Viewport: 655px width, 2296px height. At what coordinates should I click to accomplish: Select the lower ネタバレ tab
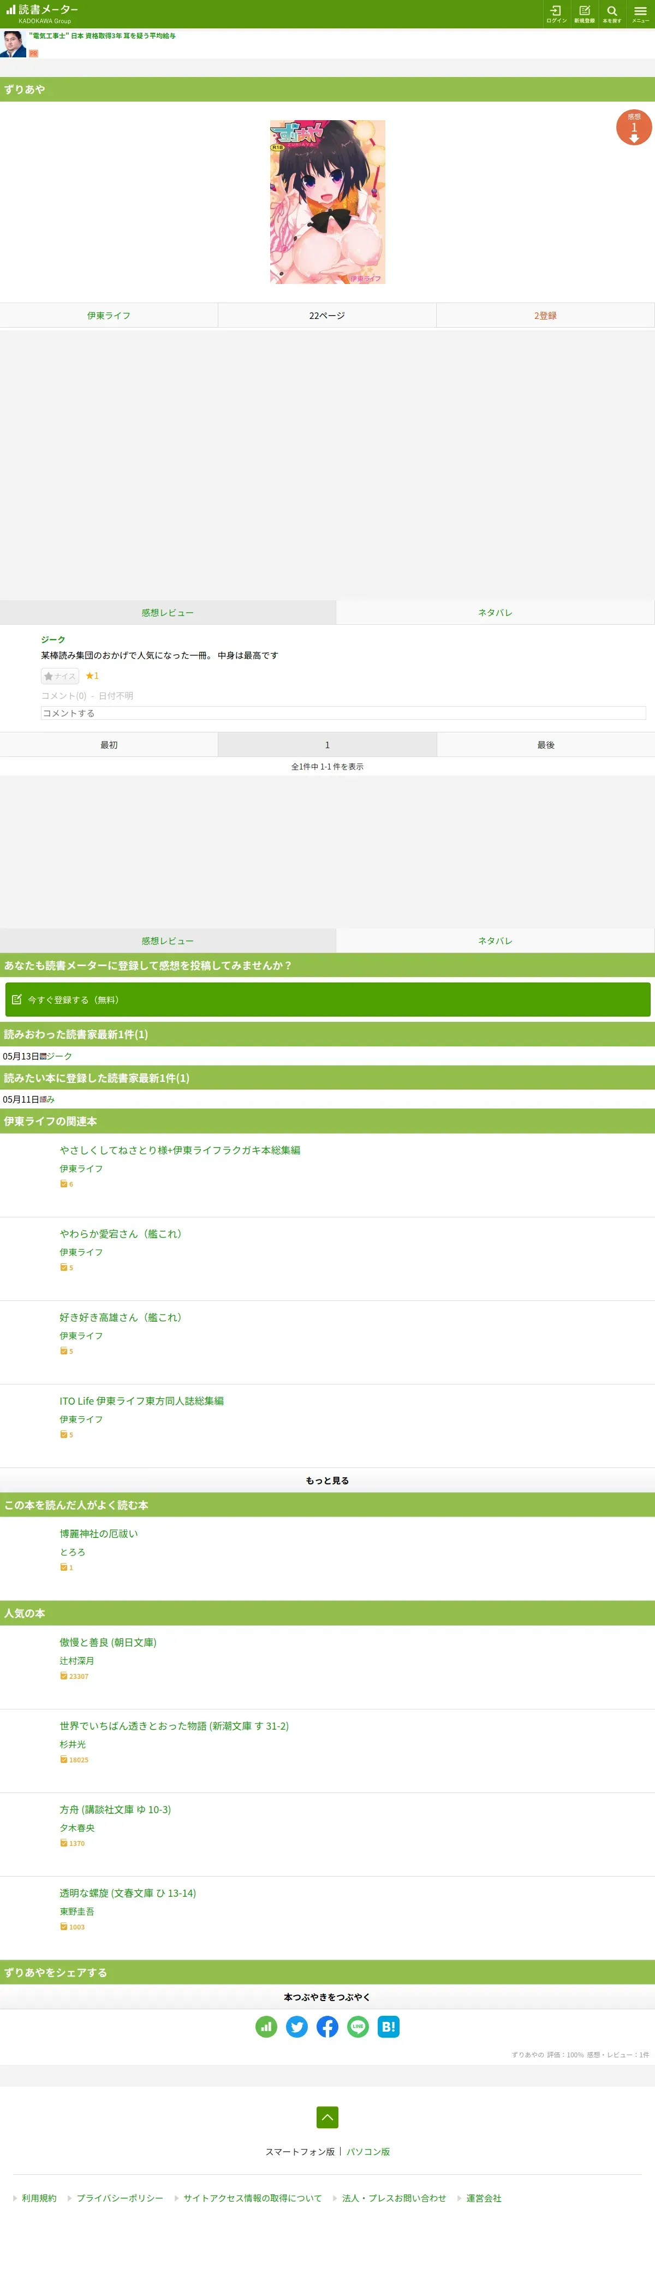tap(495, 940)
